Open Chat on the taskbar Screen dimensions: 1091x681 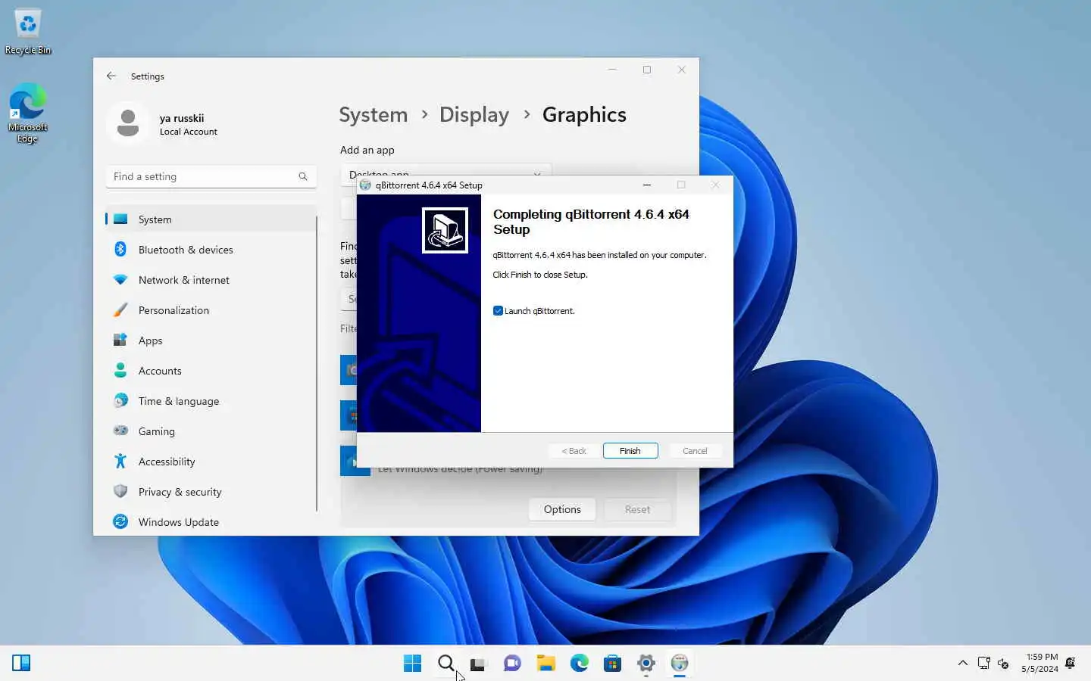[x=512, y=664]
